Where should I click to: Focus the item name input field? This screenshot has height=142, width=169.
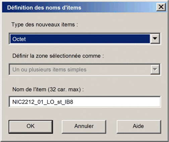[x=84, y=102]
